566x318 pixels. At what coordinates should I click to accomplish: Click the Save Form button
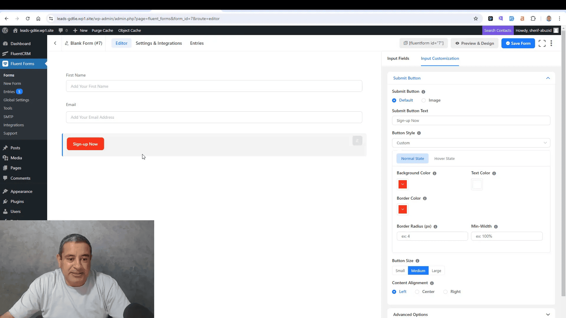click(519, 43)
